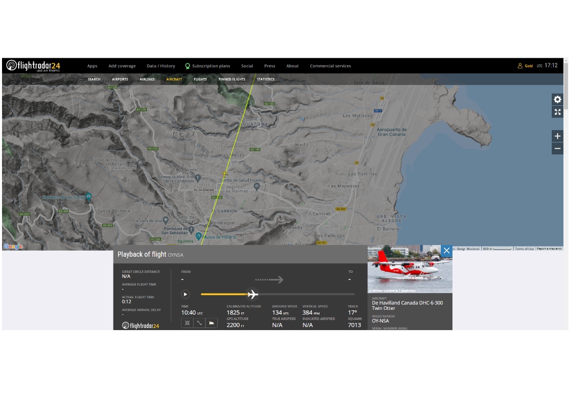Click Report a map error link
The width and height of the screenshot is (569, 402).
(549, 249)
